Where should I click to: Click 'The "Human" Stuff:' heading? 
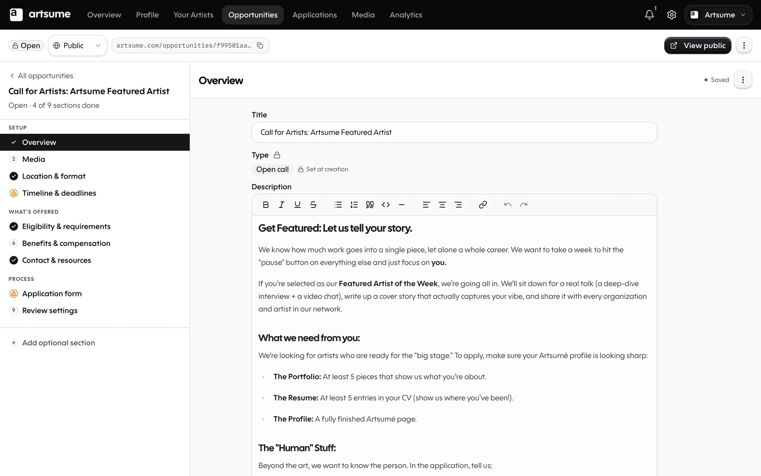tap(297, 448)
